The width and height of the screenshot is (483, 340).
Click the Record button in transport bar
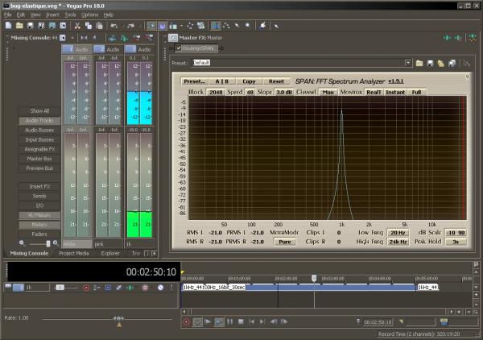(x=187, y=321)
